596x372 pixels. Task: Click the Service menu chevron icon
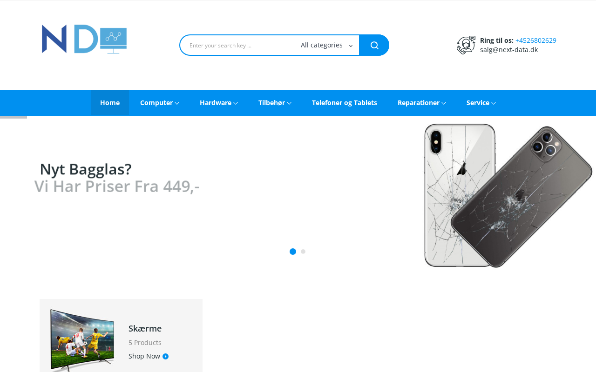(x=494, y=103)
